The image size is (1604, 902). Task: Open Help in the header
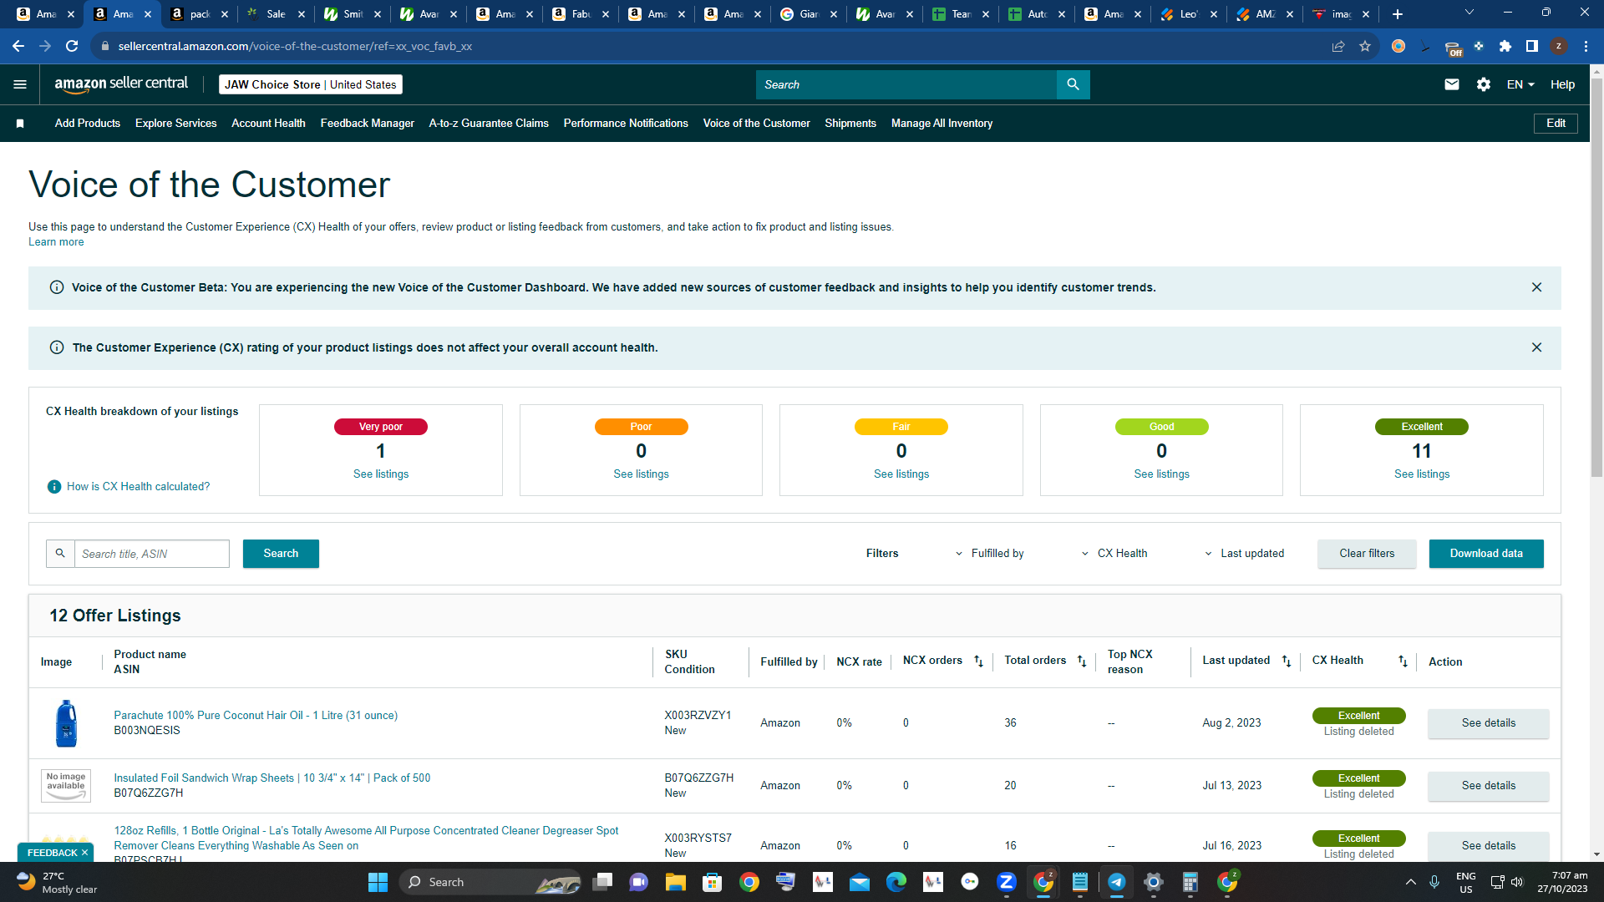1562,84
